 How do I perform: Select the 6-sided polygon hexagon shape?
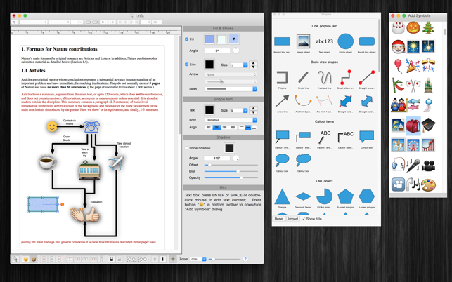[x=367, y=196]
